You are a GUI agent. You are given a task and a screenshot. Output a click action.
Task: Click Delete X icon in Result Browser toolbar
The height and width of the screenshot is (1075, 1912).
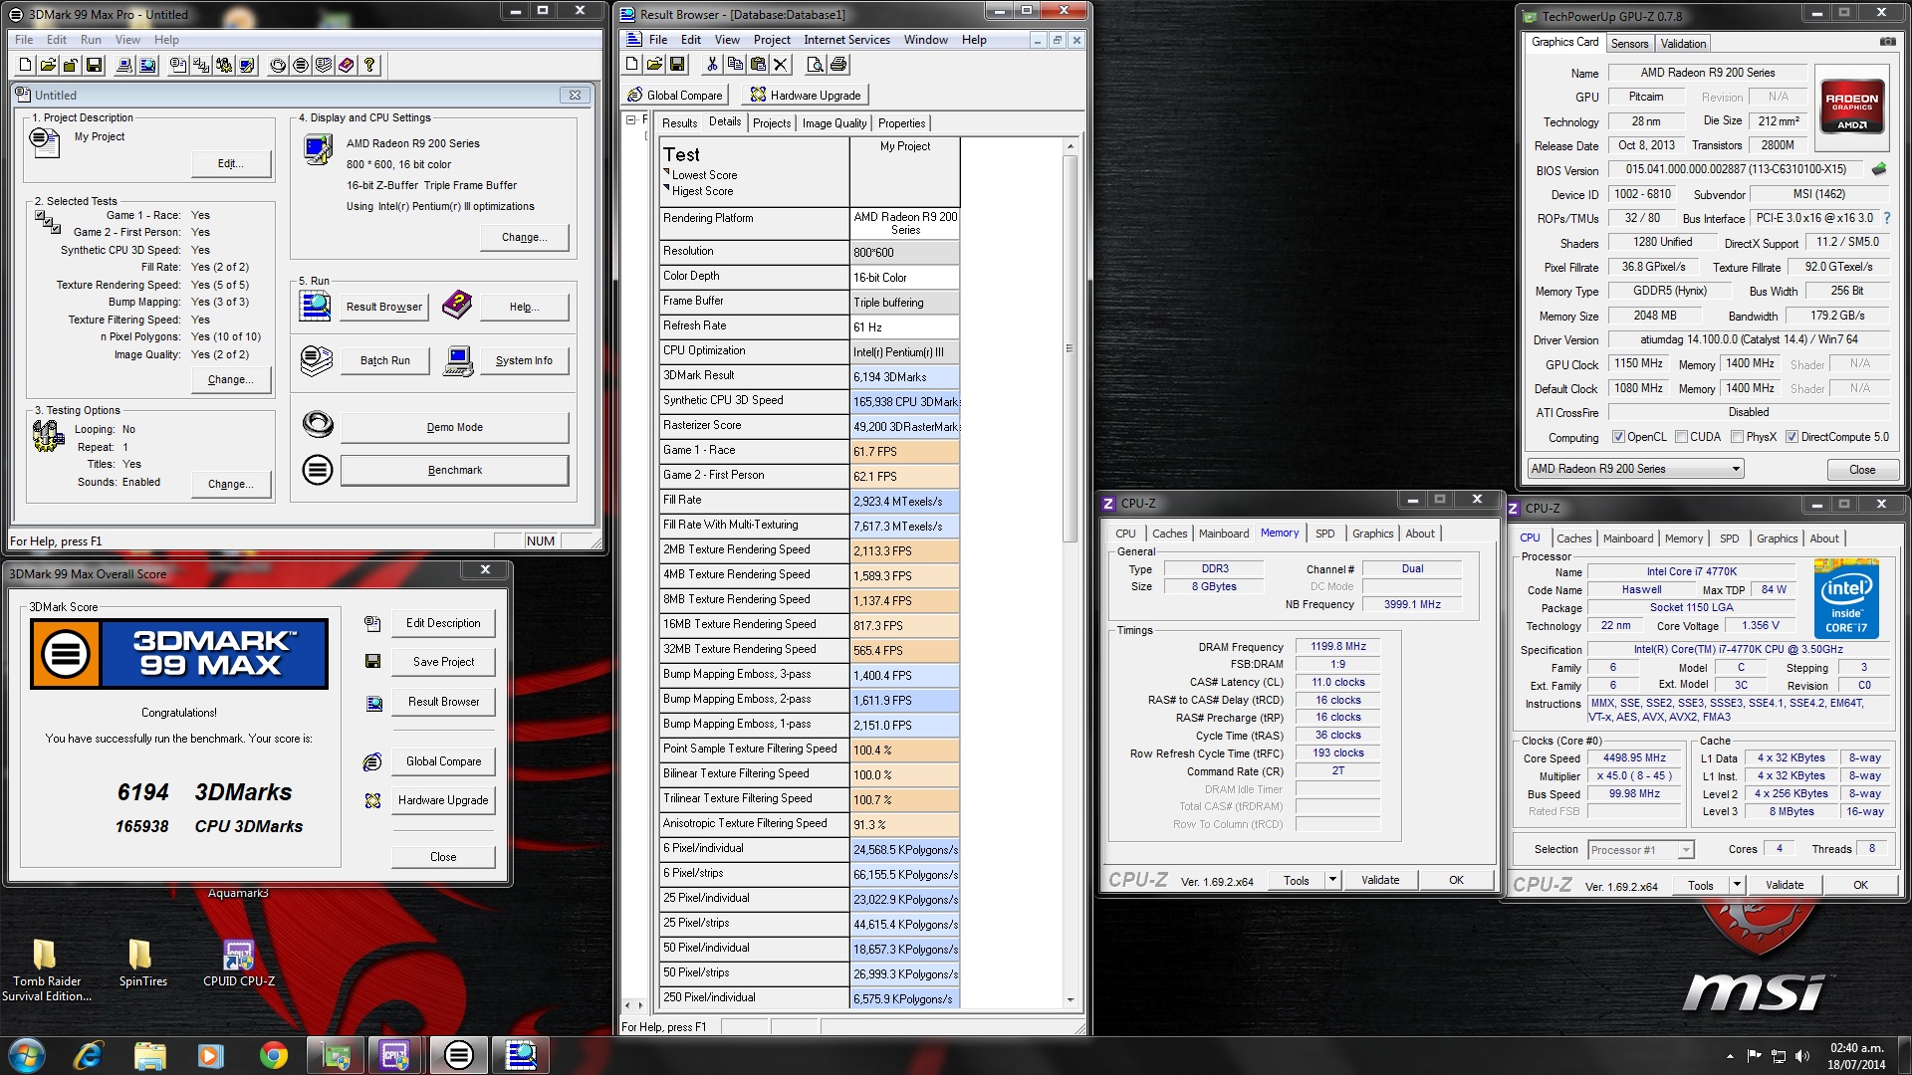click(781, 65)
